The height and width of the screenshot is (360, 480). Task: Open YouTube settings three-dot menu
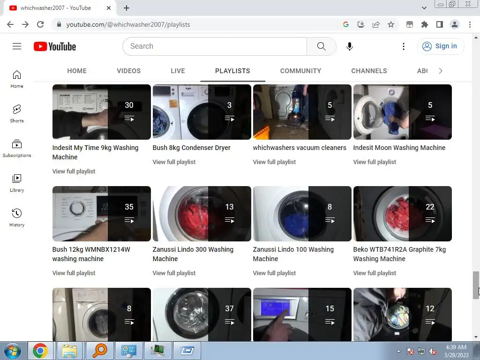click(x=404, y=46)
